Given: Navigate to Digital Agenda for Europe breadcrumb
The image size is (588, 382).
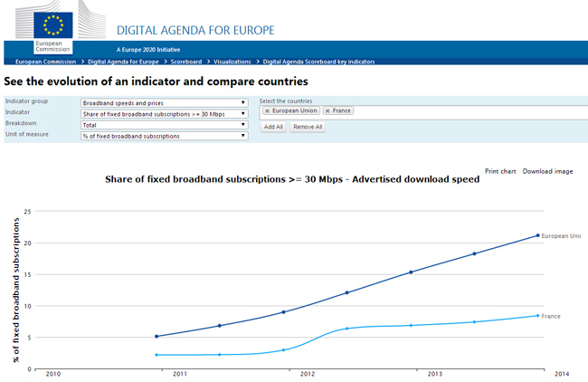Looking at the screenshot, I should [x=126, y=62].
